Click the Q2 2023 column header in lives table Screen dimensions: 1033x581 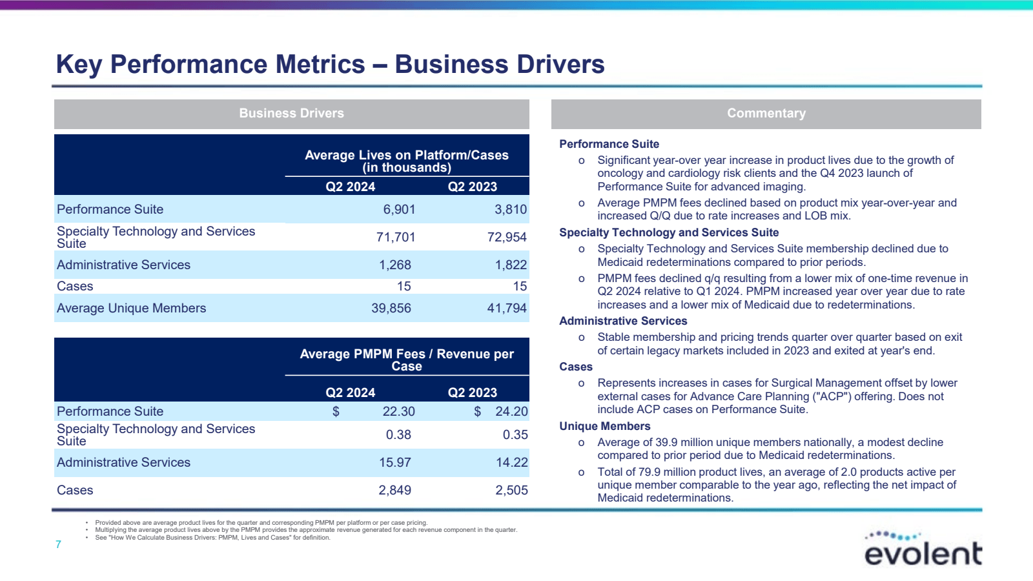click(473, 187)
